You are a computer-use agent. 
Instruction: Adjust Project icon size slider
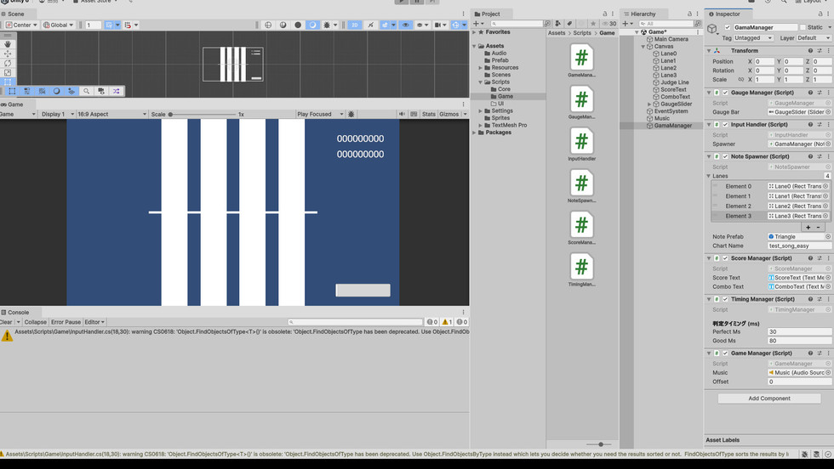[x=601, y=444]
